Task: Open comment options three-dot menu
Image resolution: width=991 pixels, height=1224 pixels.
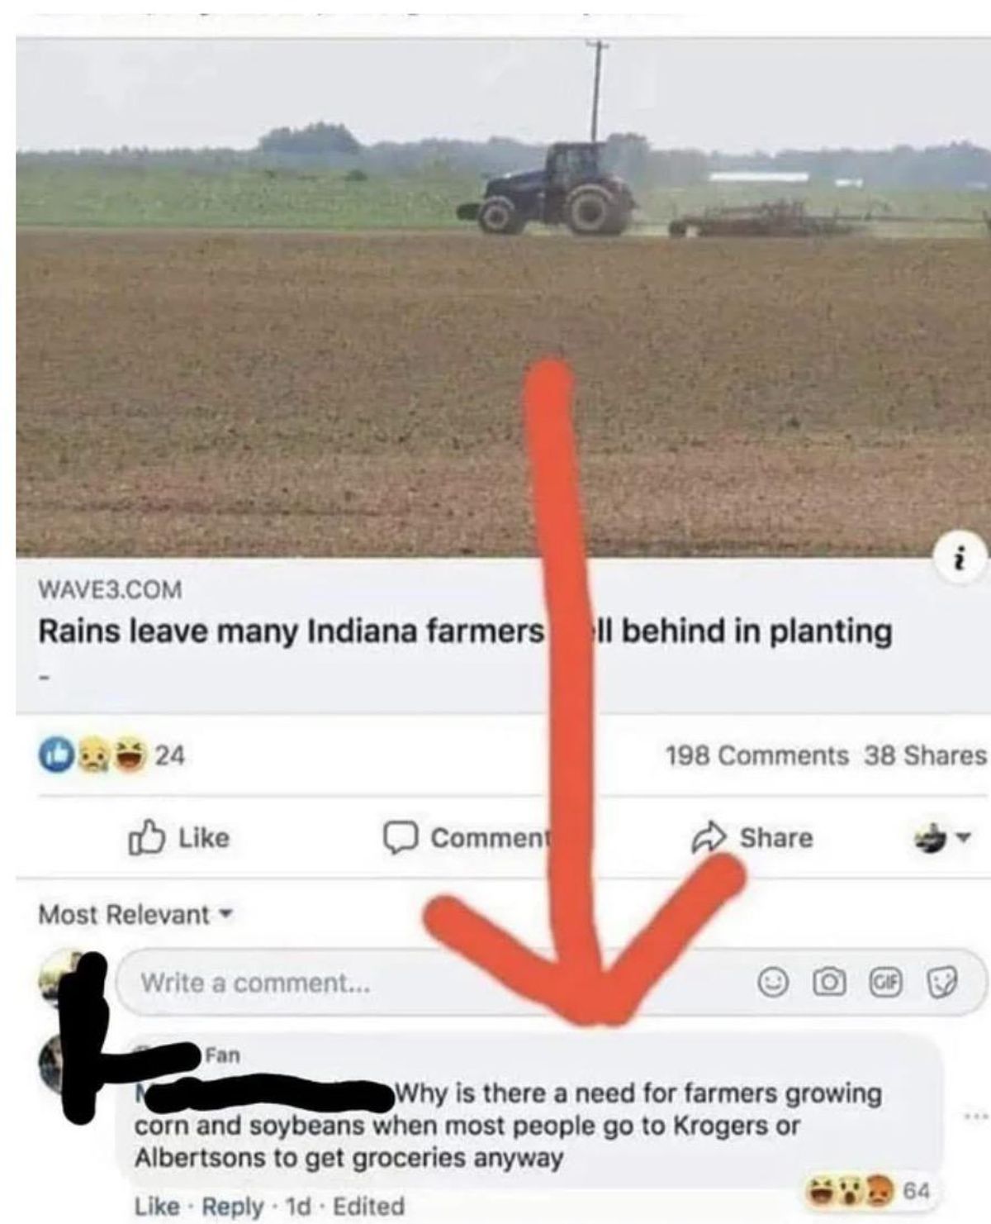Action: click(x=975, y=1116)
